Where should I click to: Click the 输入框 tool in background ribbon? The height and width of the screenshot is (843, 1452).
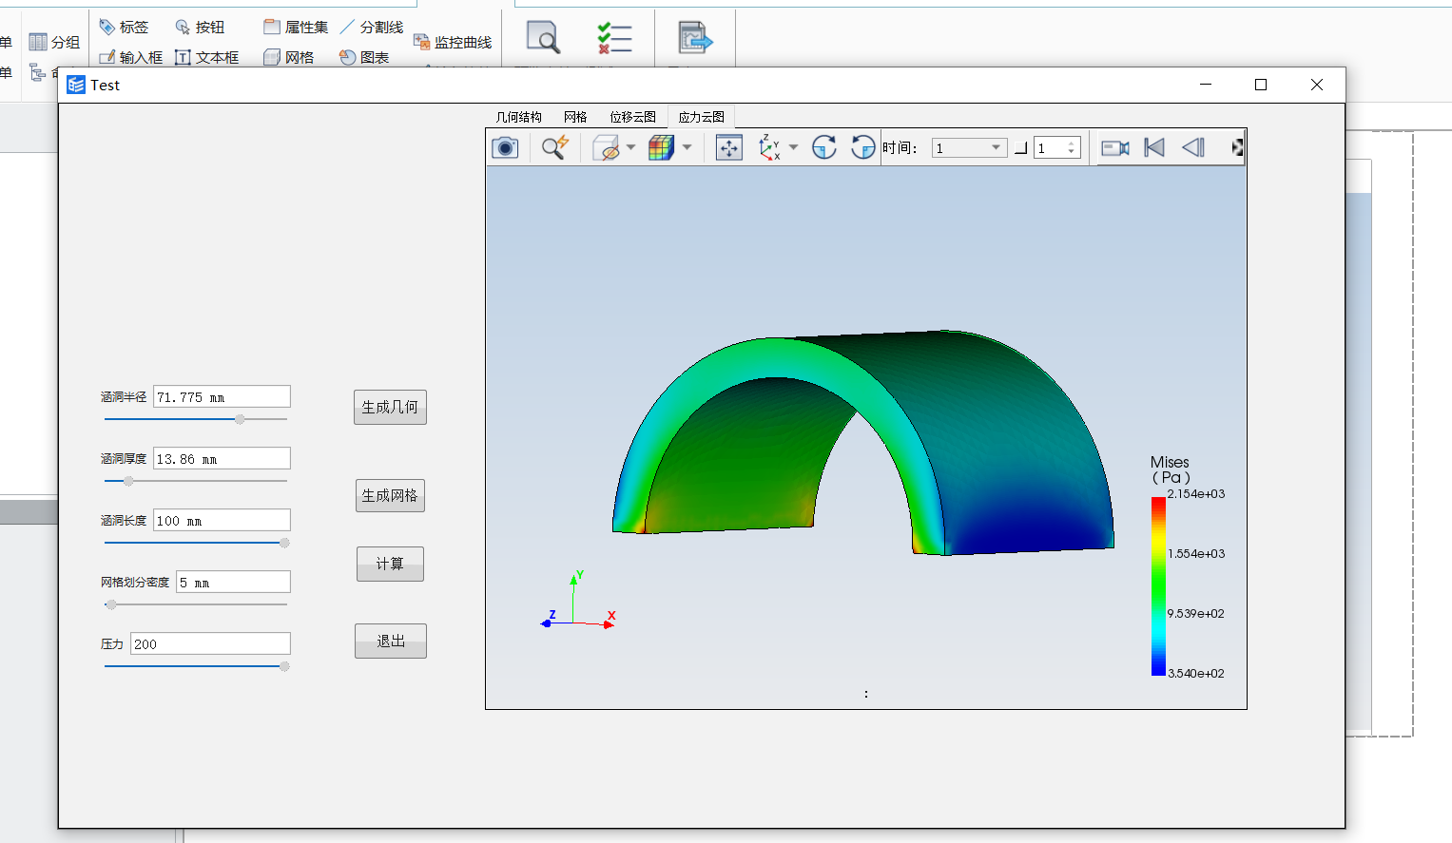coord(131,57)
